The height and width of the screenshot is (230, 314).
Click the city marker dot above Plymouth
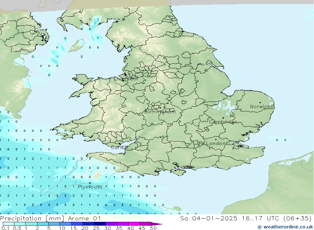(90, 183)
